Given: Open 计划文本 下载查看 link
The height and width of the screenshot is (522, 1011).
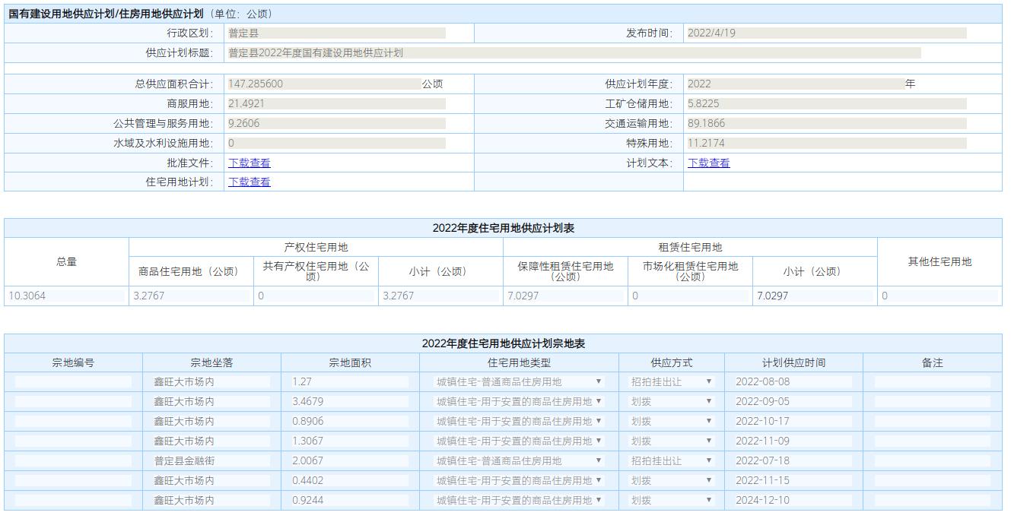Looking at the screenshot, I should [x=709, y=163].
